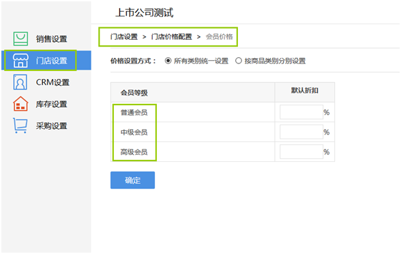This screenshot has height=254, width=401.
Task: Focus the 普通会员 discount input field
Action: [301, 112]
